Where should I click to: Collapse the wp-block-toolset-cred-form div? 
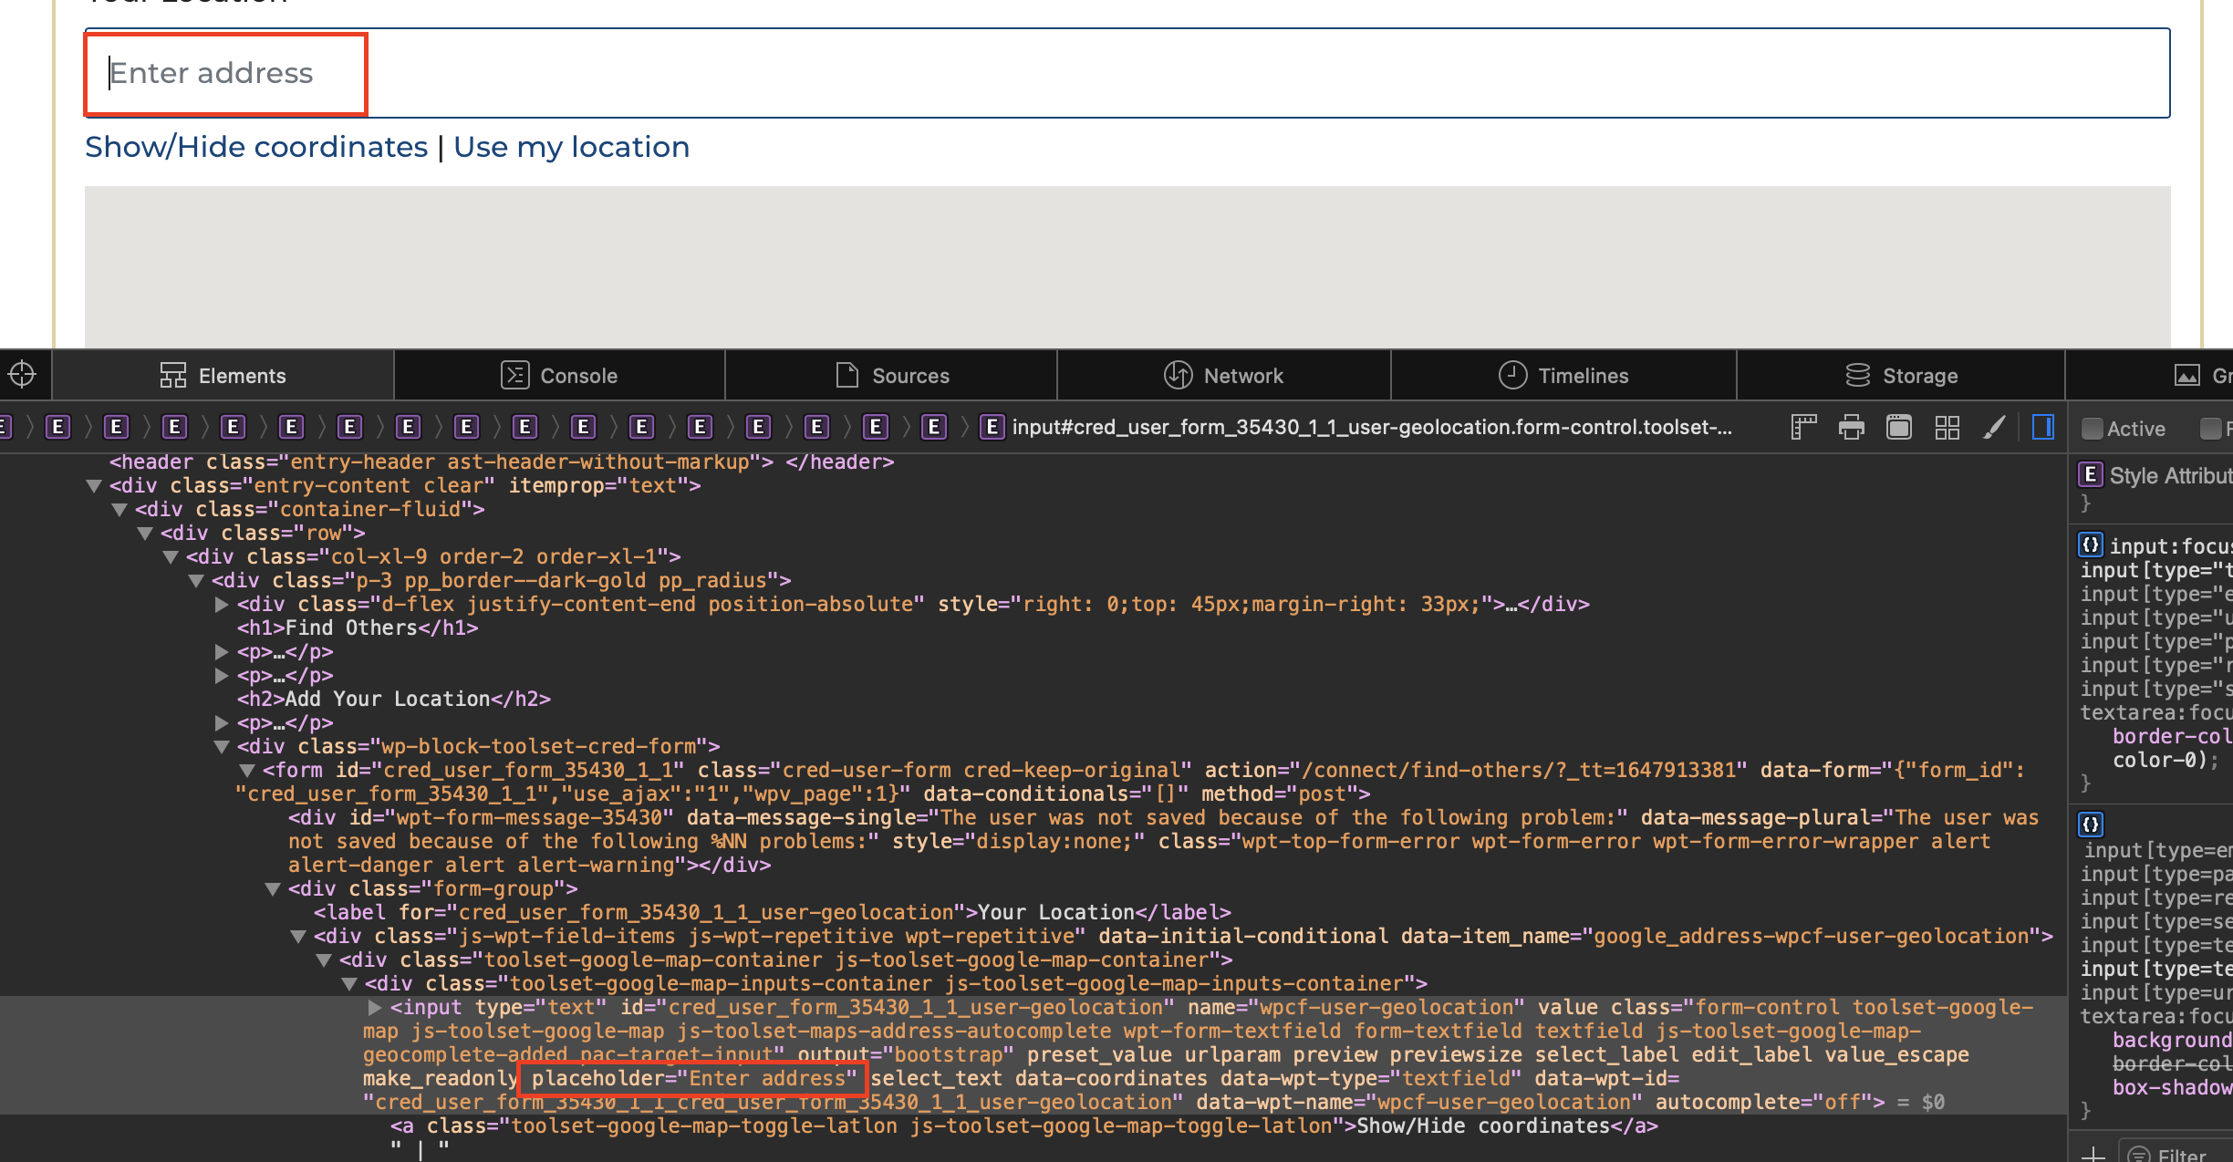pyautogui.click(x=221, y=747)
